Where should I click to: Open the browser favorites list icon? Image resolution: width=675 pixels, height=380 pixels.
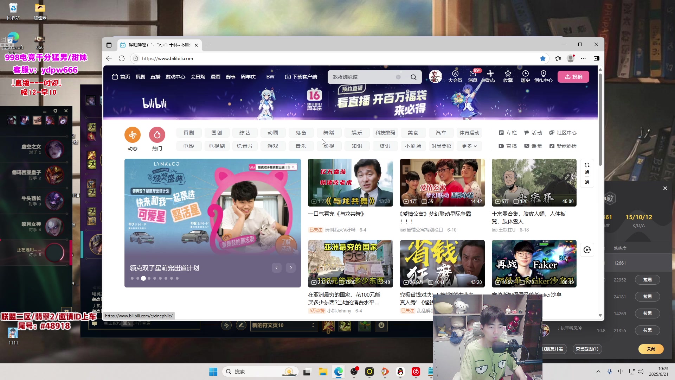coord(558,58)
